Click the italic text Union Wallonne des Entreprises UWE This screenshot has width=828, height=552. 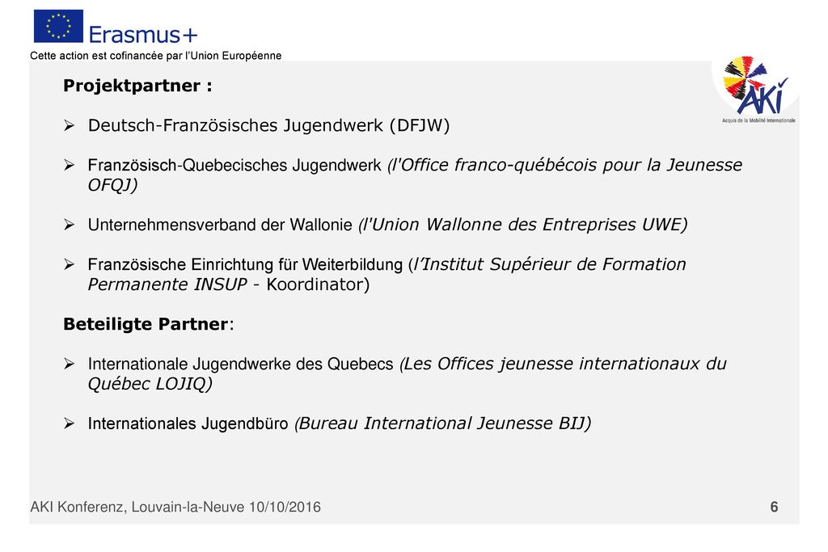(523, 225)
